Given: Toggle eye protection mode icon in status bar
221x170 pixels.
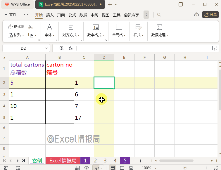Looking at the screenshot, I should tap(86, 168).
